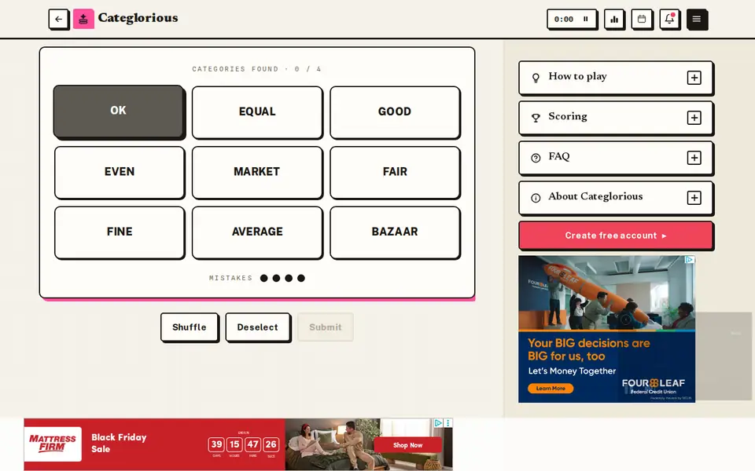Open the statistics bar chart icon
Viewport: 755px width, 471px height.
pos(614,19)
